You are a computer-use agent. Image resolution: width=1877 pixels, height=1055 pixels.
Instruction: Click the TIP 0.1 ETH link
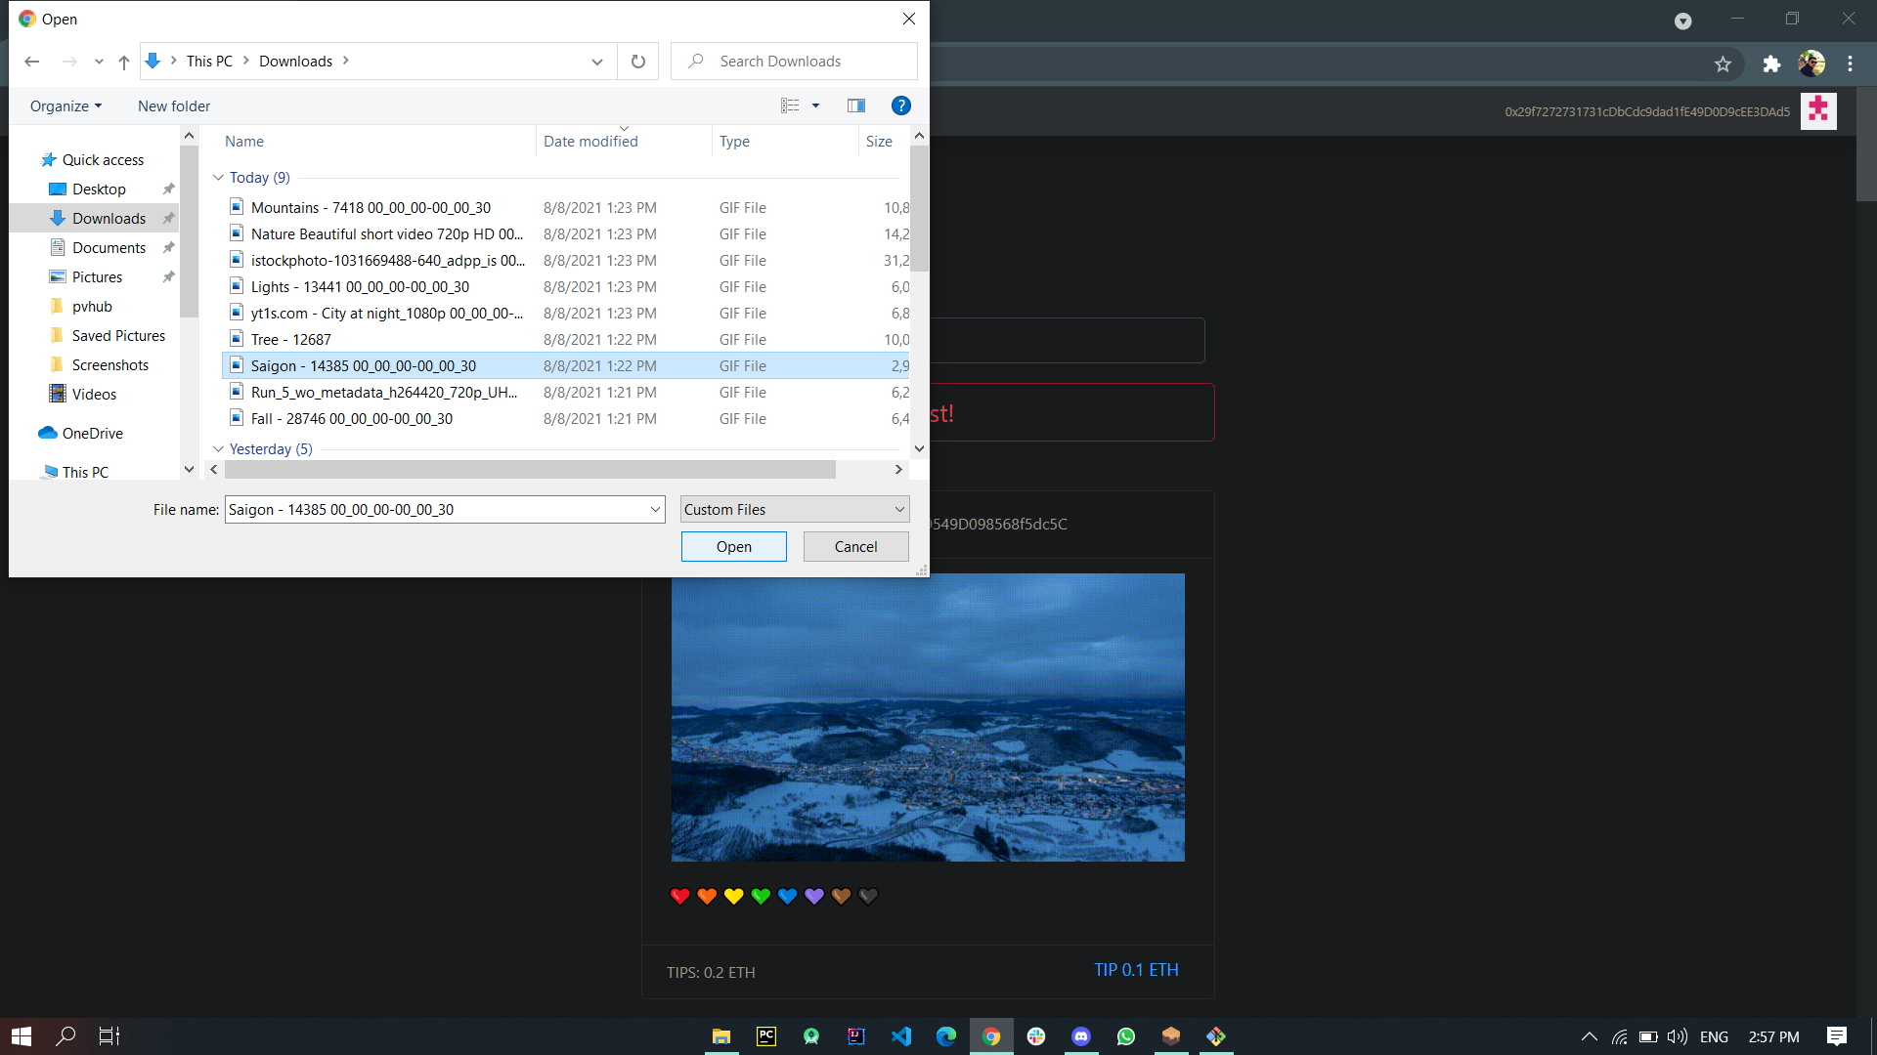[1136, 970]
